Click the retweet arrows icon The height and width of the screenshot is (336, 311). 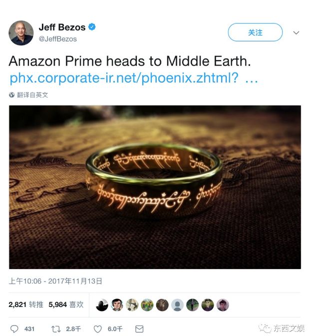coord(56,328)
